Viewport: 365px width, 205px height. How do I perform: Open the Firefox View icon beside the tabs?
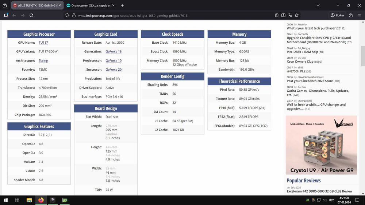[5, 5]
